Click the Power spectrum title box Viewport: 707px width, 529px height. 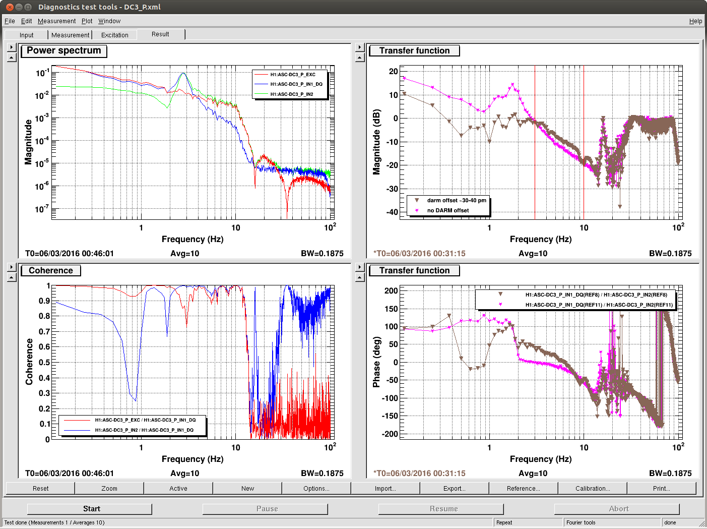64,50
